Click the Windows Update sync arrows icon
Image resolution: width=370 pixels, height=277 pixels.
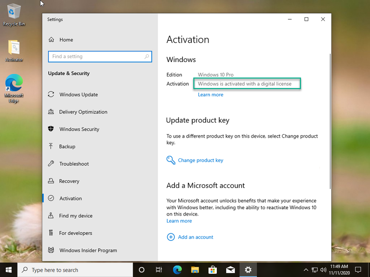click(51, 94)
